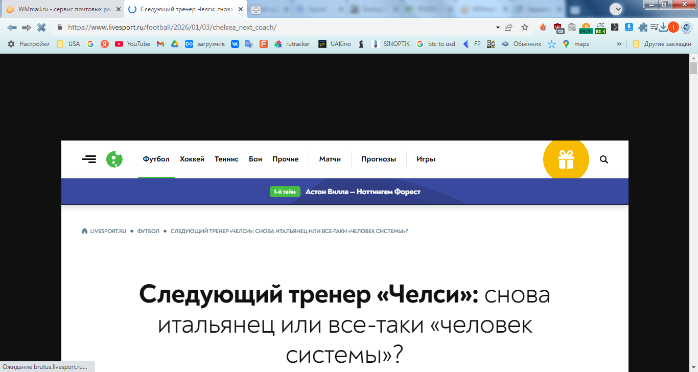Open the Kyivstar star bookmark icon
This screenshot has height=372, width=698.
(x=552, y=44)
